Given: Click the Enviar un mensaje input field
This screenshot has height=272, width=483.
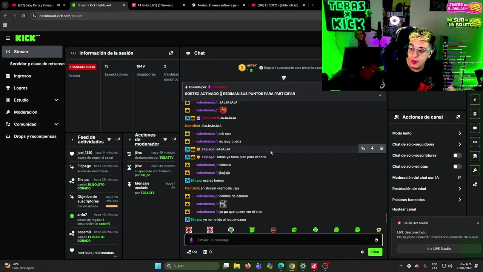Looking at the screenshot, I should point(284,240).
